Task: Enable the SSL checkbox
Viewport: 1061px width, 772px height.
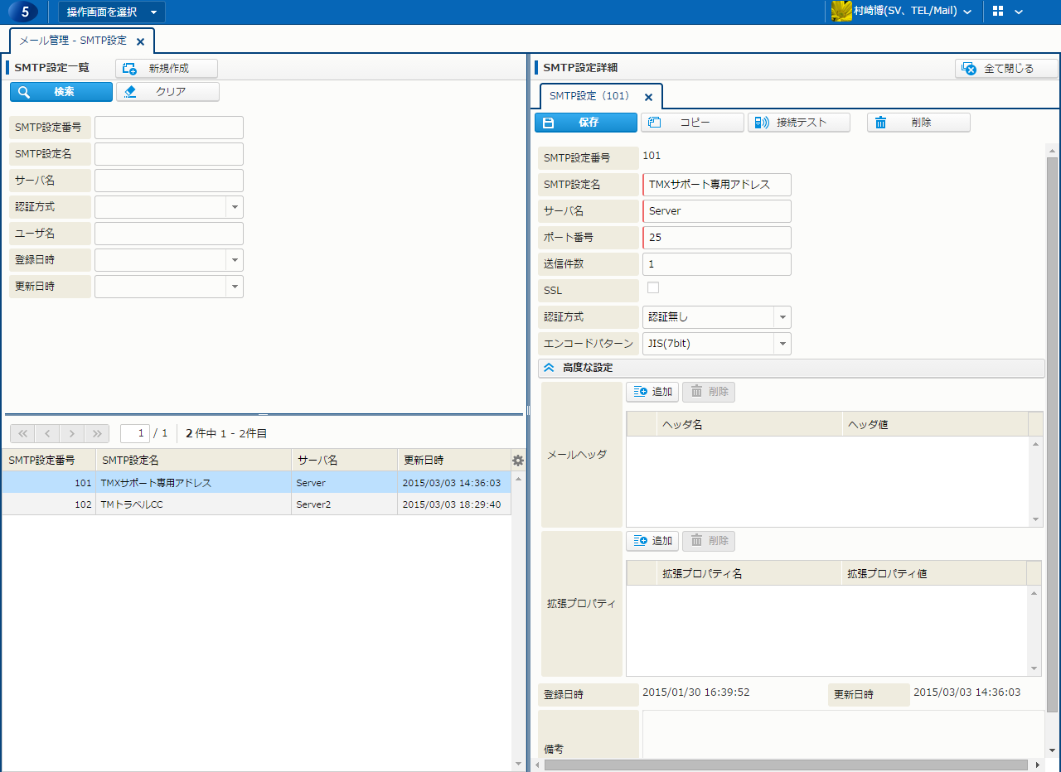Action: tap(653, 287)
